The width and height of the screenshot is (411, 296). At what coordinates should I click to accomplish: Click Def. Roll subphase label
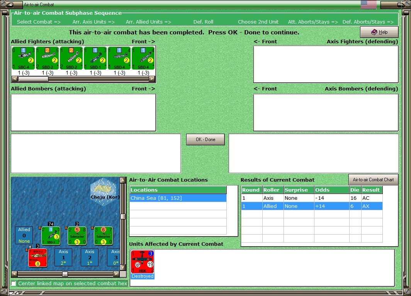click(x=204, y=22)
